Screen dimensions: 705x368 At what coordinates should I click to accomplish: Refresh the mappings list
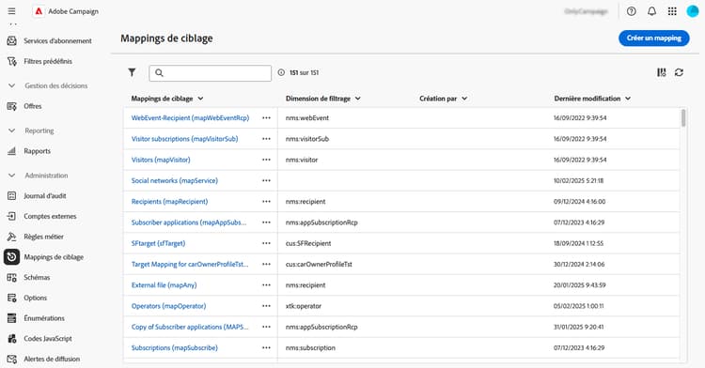(x=679, y=72)
